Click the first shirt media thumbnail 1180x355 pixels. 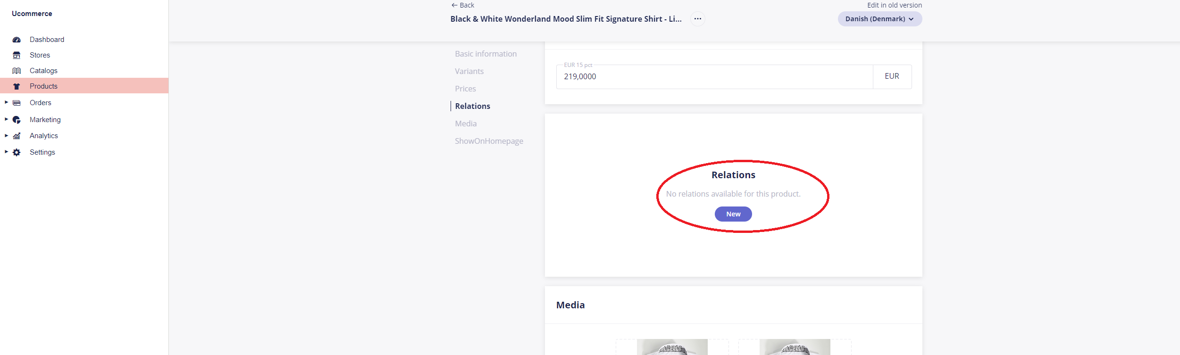672,347
